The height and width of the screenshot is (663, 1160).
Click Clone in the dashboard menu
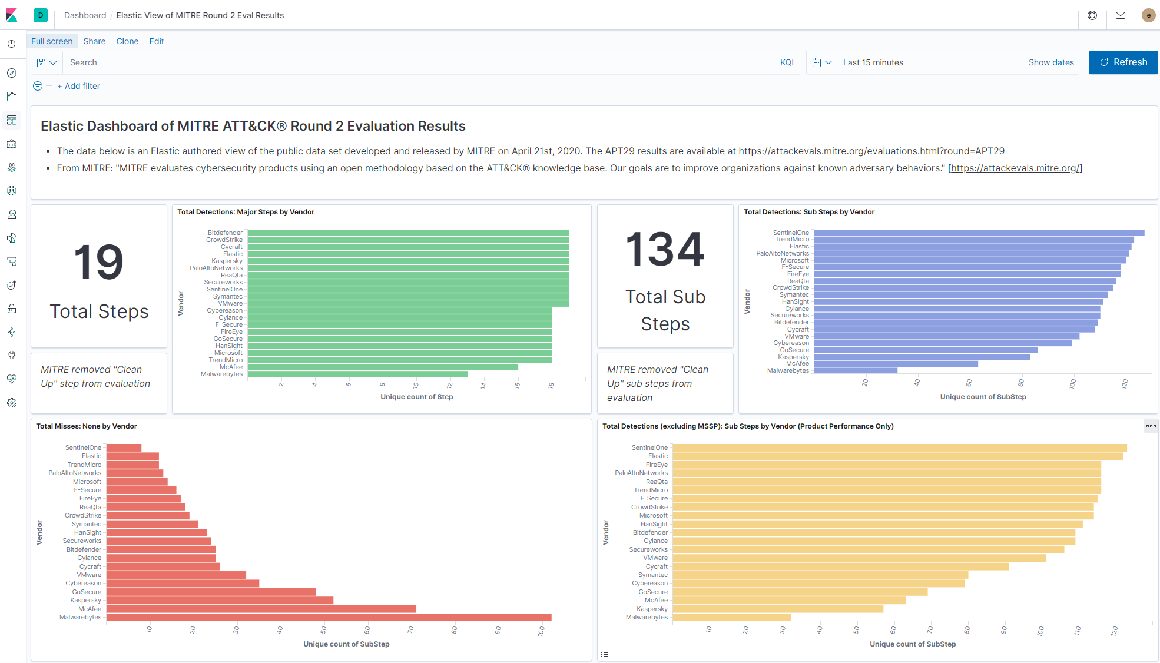click(127, 41)
